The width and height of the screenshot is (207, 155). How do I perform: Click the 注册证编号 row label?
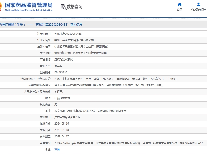pos(44,34)
